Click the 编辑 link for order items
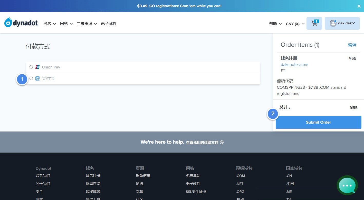364x200 pixels. [x=352, y=45]
